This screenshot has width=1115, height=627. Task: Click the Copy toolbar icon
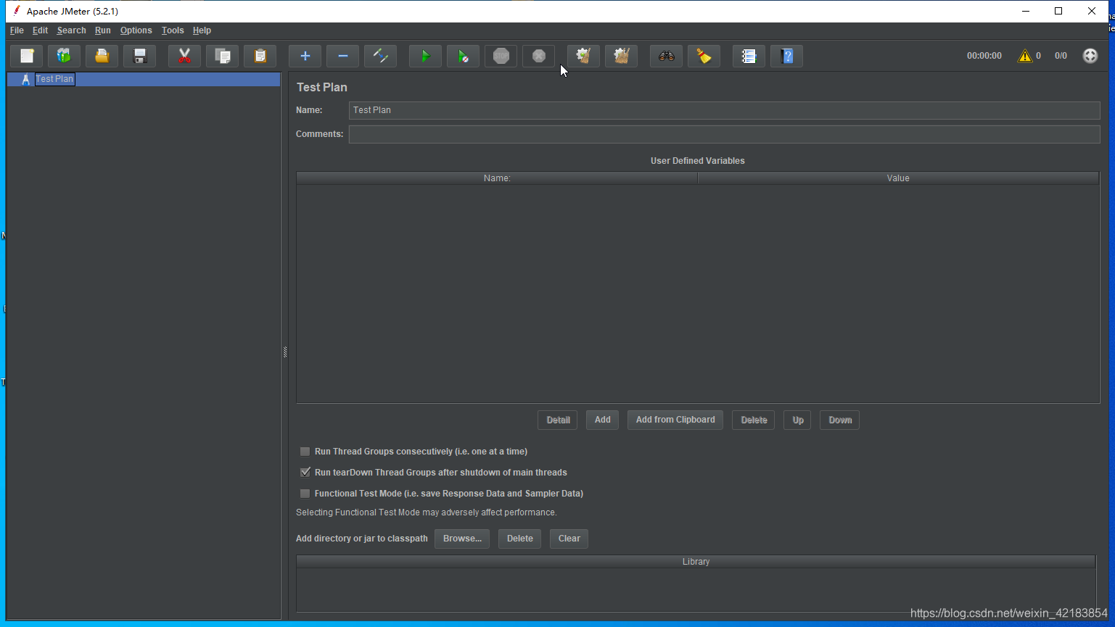point(223,56)
